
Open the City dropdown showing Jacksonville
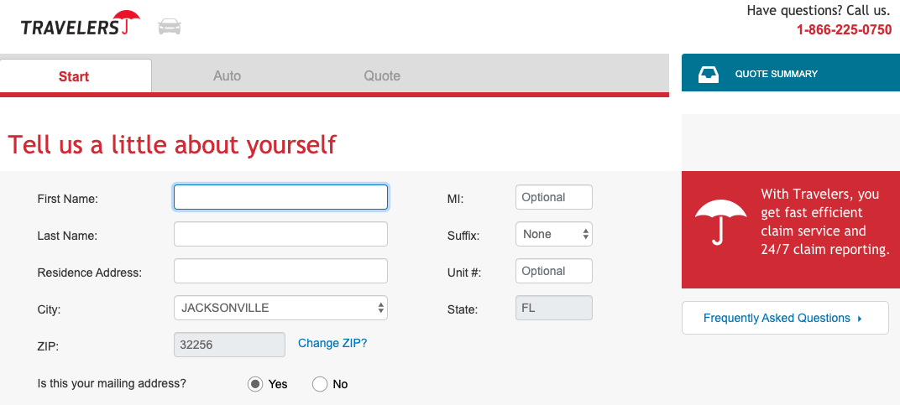click(280, 308)
